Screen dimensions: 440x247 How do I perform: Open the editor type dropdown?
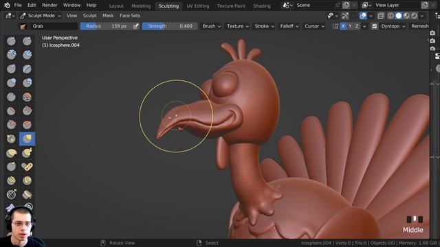[10, 16]
